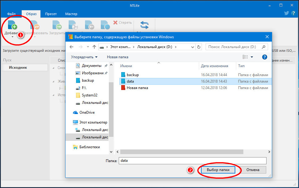
Task: Expand the chevron after Локальный диск (D:) breadcrumb
Action: click(x=175, y=47)
